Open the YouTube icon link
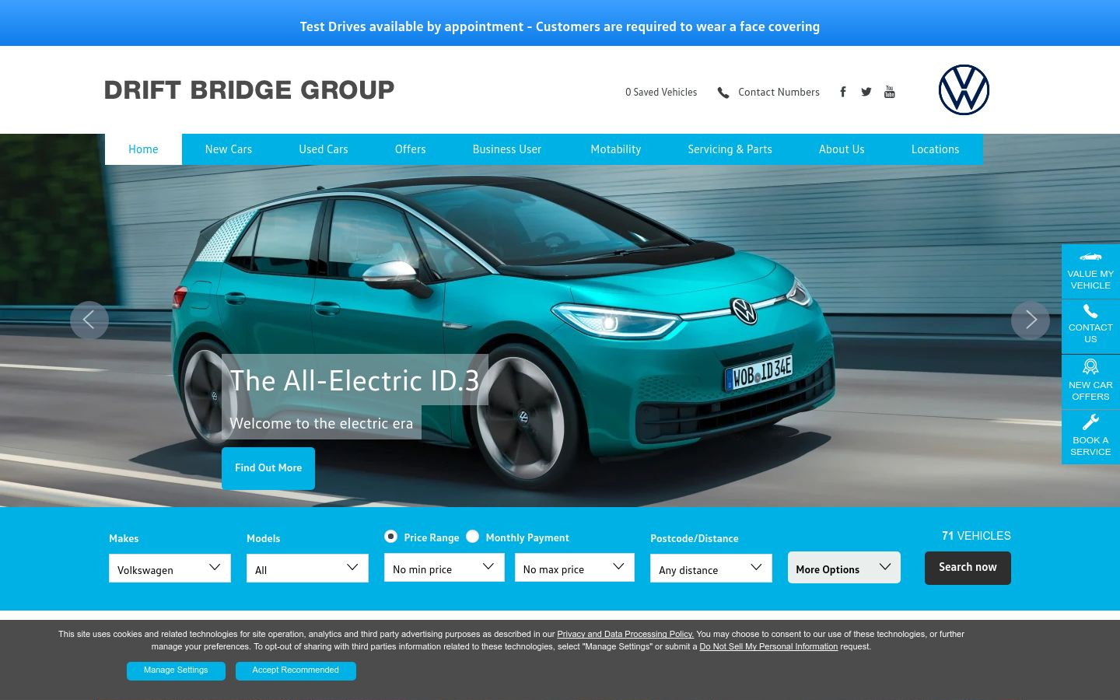Viewport: 1120px width, 700px height. pyautogui.click(x=890, y=92)
